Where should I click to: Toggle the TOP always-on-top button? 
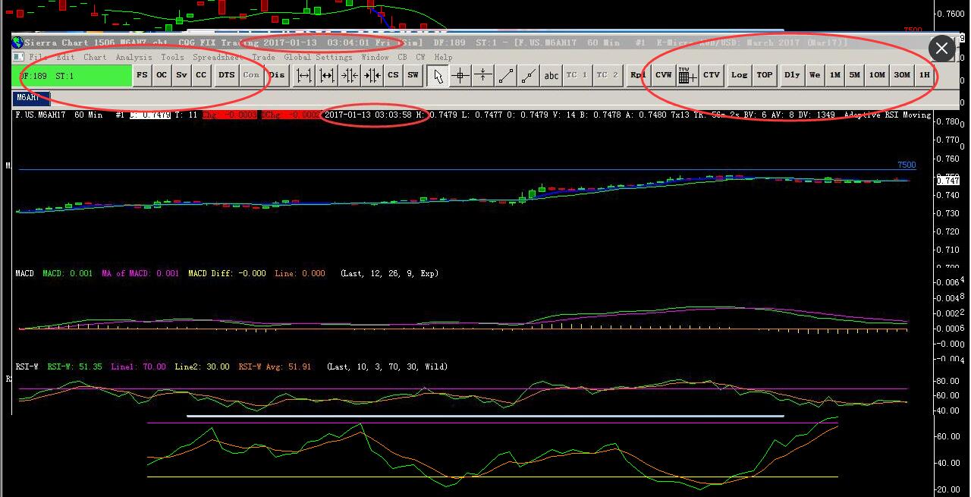pos(765,75)
